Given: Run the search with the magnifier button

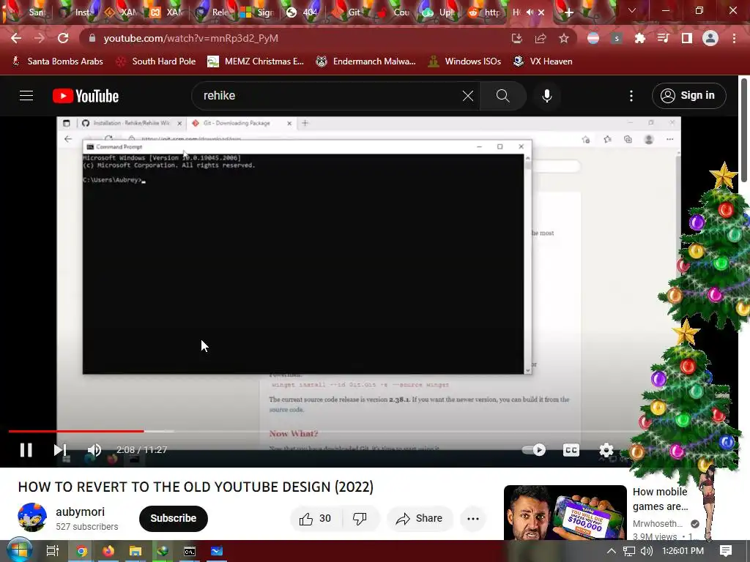Looking at the screenshot, I should coord(502,96).
